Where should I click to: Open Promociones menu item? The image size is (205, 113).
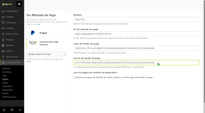pos(12,34)
